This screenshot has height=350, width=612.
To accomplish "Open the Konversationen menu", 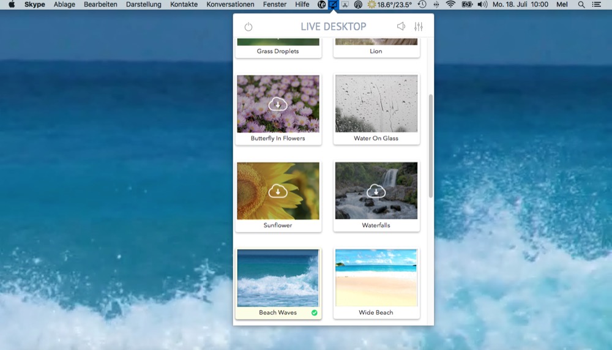I will click(230, 5).
